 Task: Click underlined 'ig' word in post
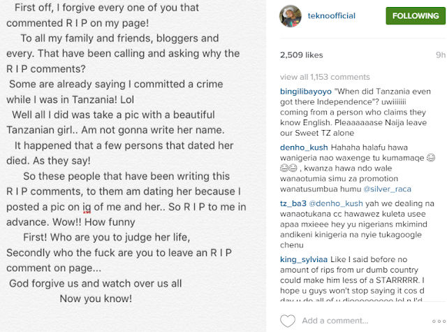tap(87, 208)
